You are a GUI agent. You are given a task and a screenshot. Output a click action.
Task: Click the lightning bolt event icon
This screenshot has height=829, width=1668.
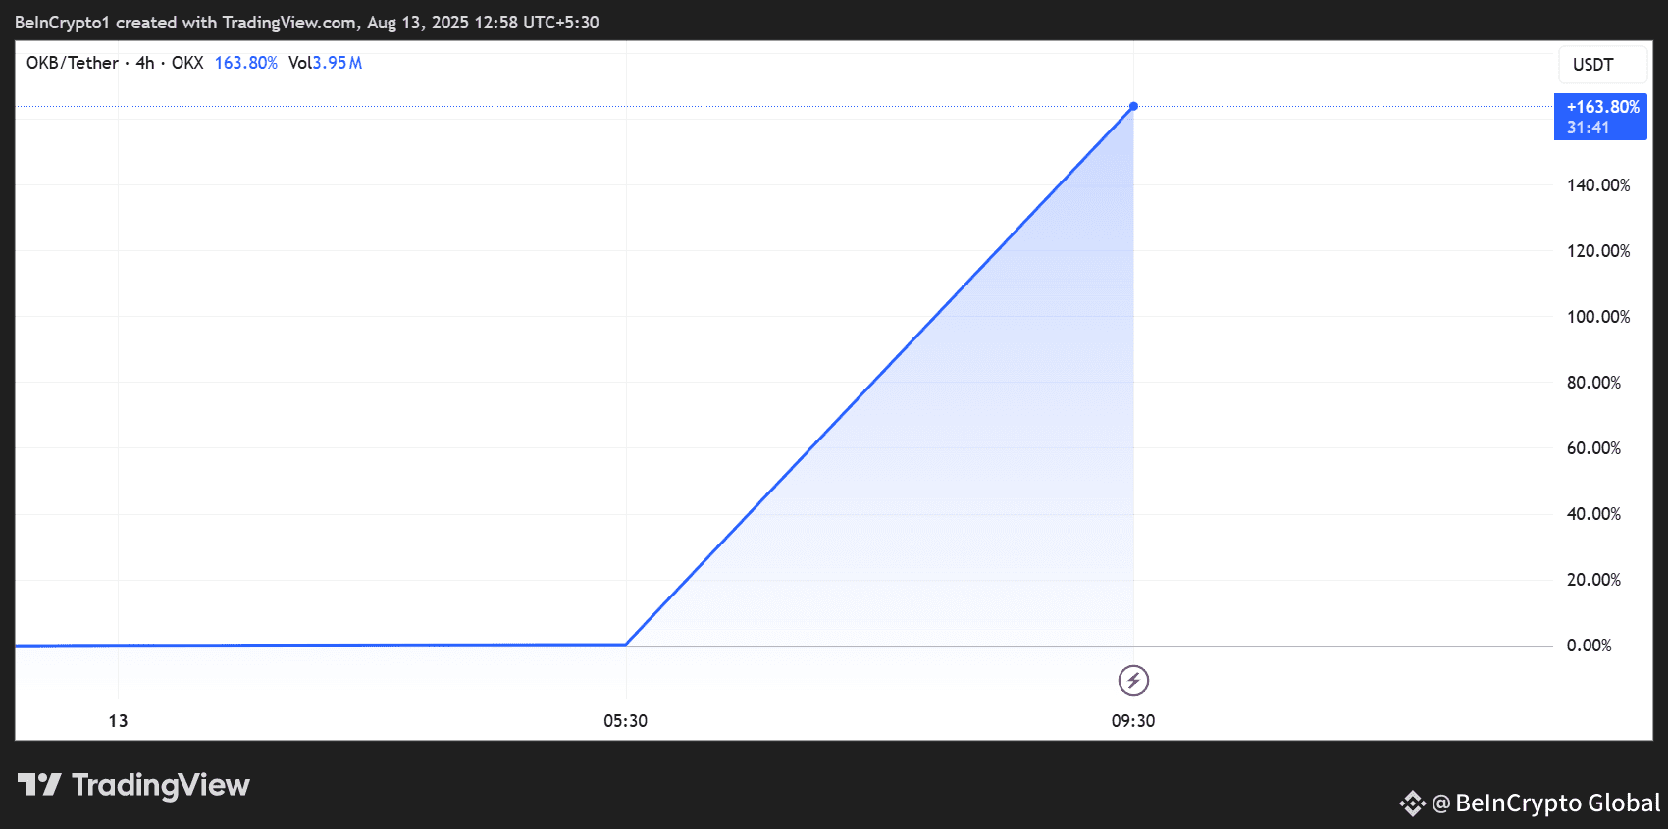tap(1133, 680)
